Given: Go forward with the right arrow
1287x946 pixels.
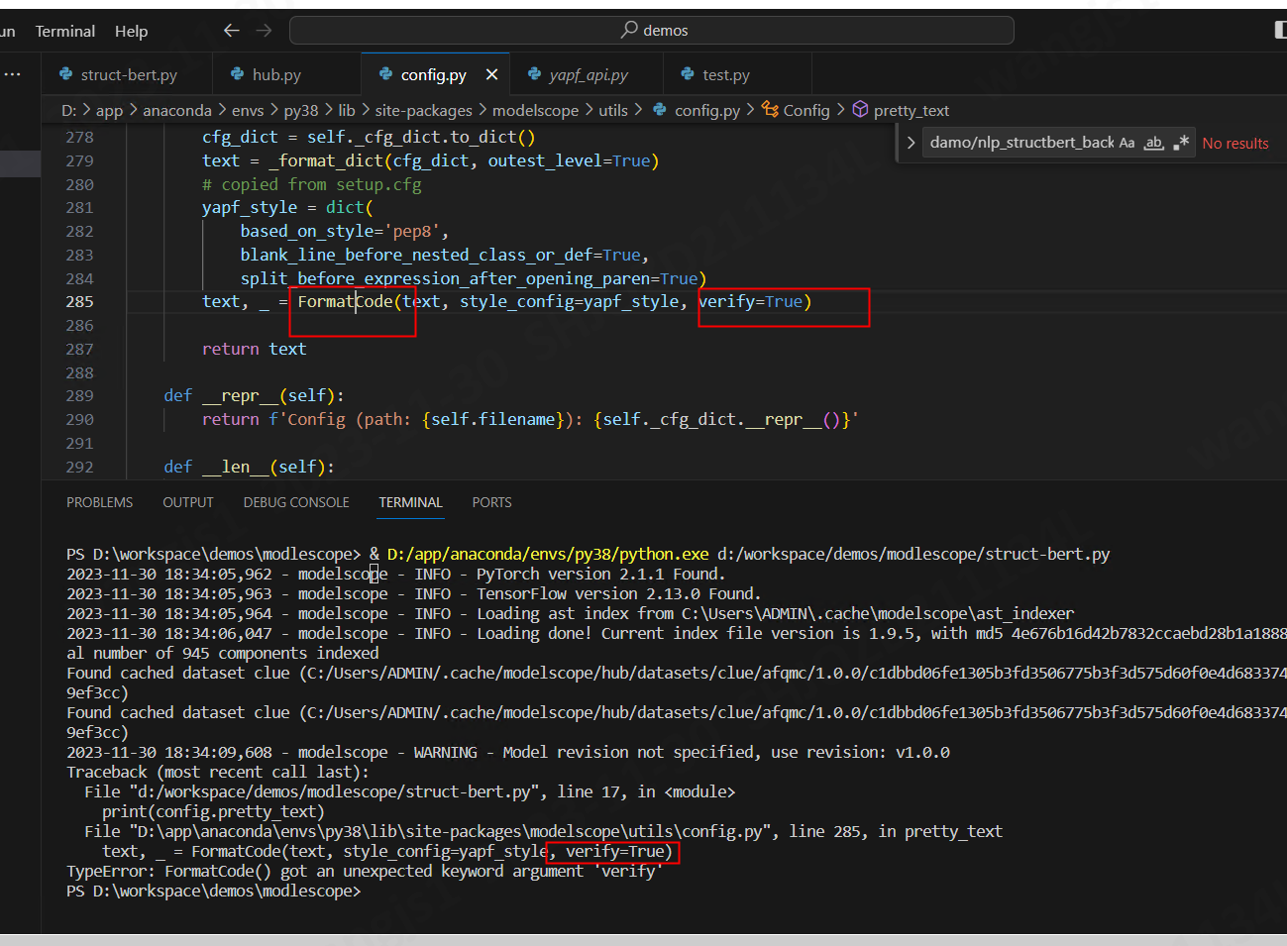Looking at the screenshot, I should [x=264, y=31].
